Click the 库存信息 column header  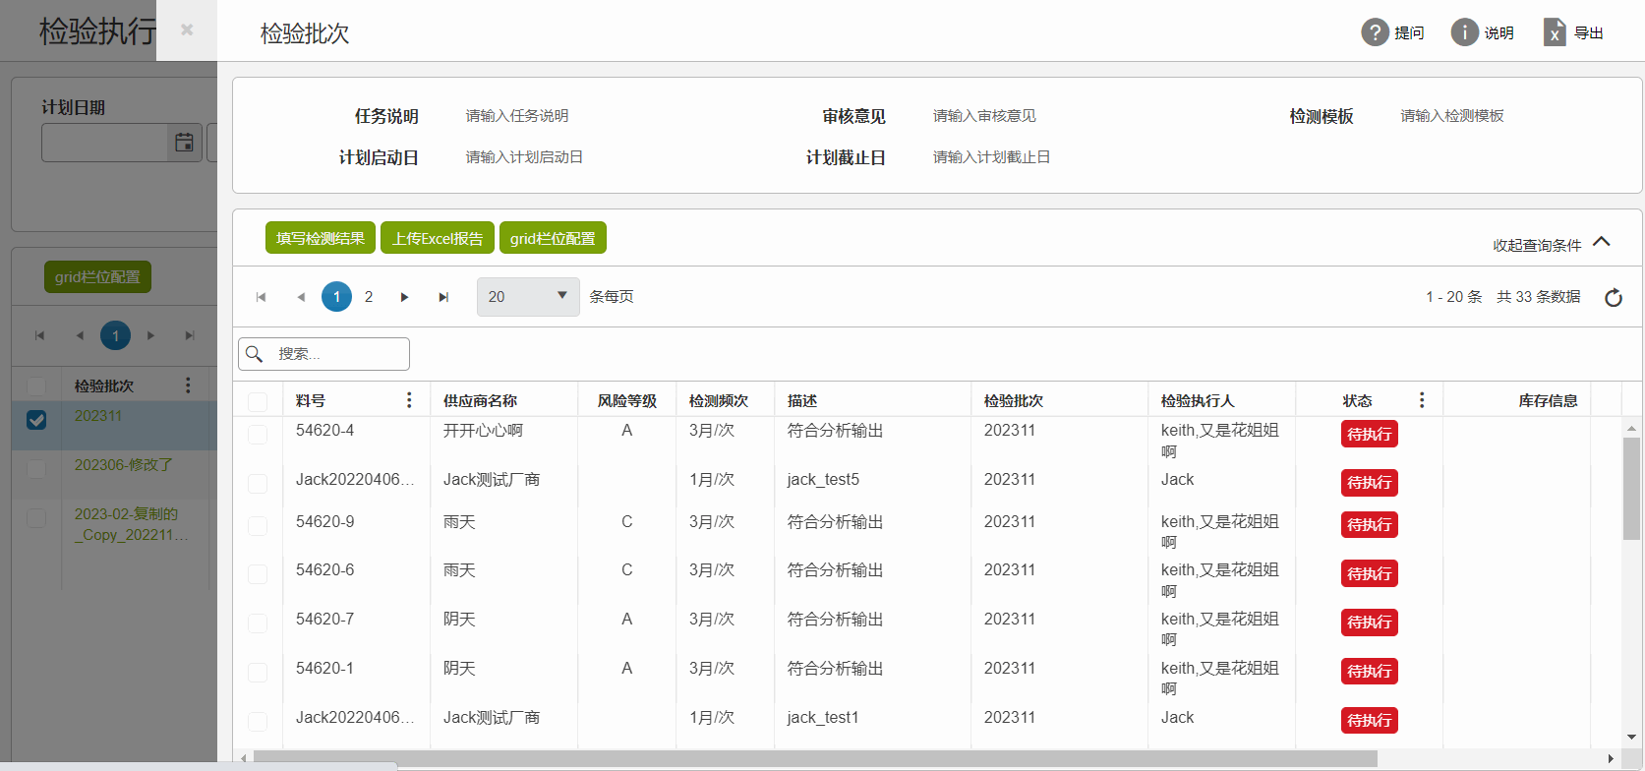click(1548, 401)
